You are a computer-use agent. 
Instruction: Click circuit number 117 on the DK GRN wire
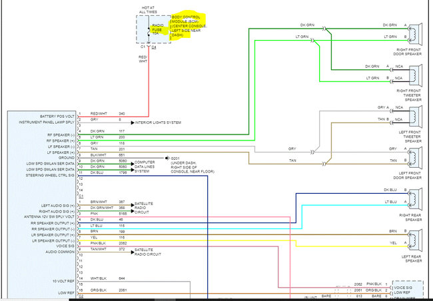click(x=122, y=131)
